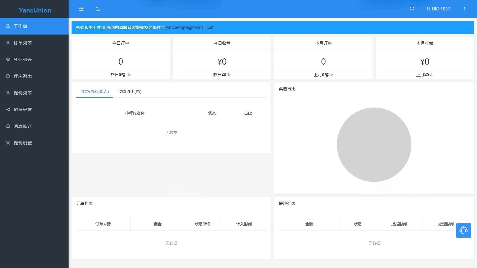Switch to the 收益占比(总) tab
This screenshot has height=268, width=477.
pos(129,92)
